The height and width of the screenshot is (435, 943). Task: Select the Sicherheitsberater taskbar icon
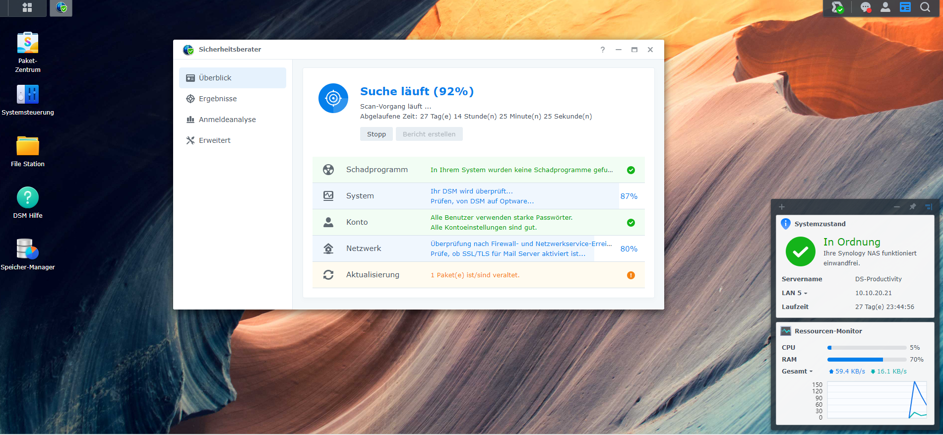[61, 7]
